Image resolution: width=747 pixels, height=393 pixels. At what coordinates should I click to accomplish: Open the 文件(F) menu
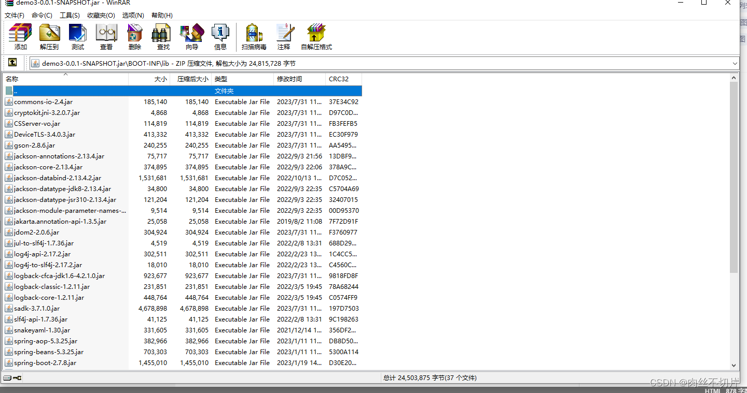click(x=15, y=16)
